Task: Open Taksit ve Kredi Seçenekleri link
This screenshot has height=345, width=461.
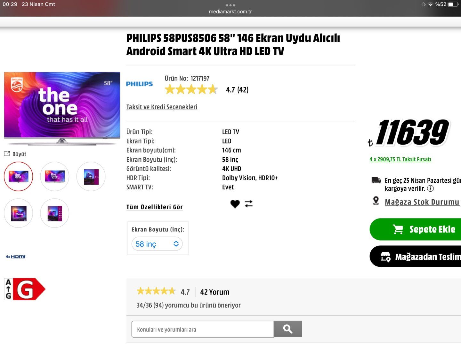Action: pos(162,107)
